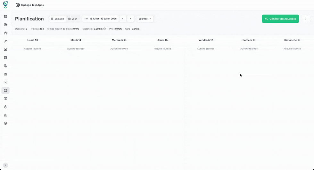The image size is (314, 170).
Task: Open the parking P icon in sidebar
Action: (x=5, y=74)
